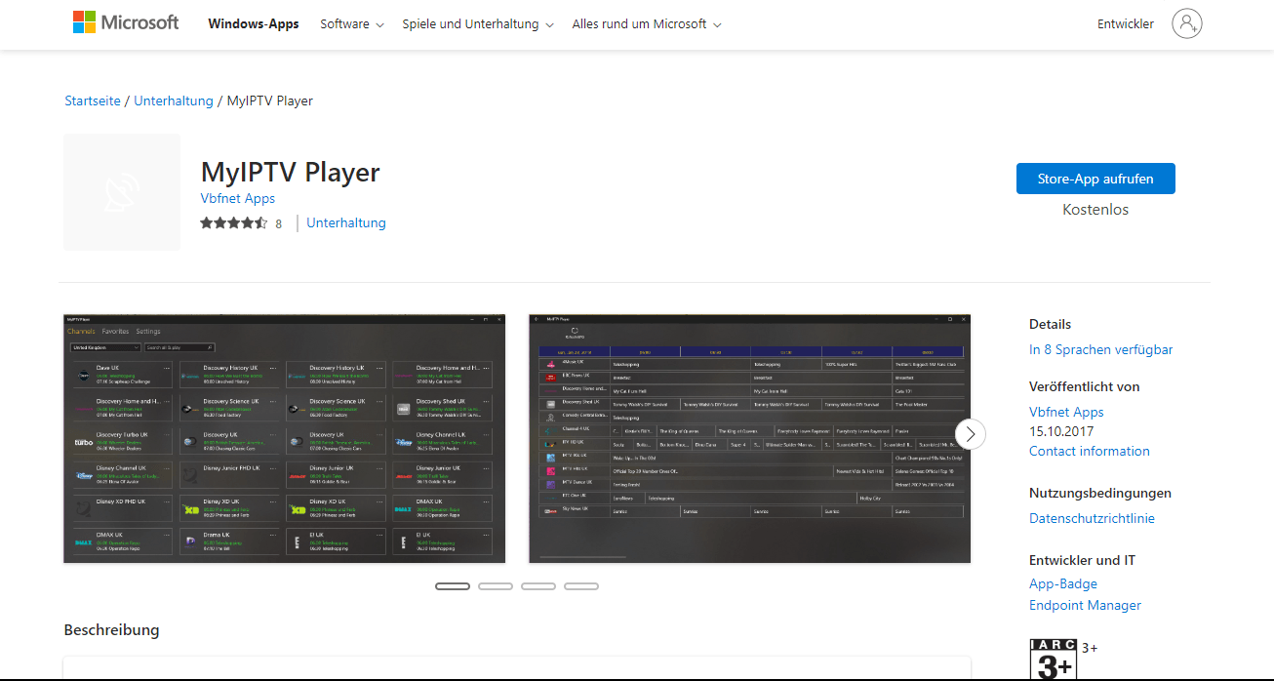Open the user account sign-in icon
The image size is (1274, 681).
click(x=1187, y=23)
